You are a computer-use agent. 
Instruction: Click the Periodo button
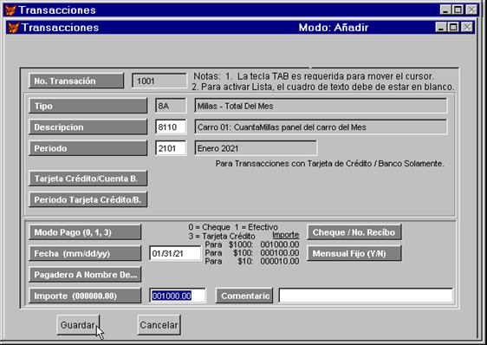click(88, 148)
